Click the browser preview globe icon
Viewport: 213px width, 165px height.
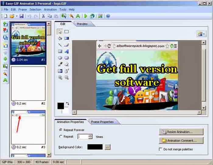click(92, 16)
